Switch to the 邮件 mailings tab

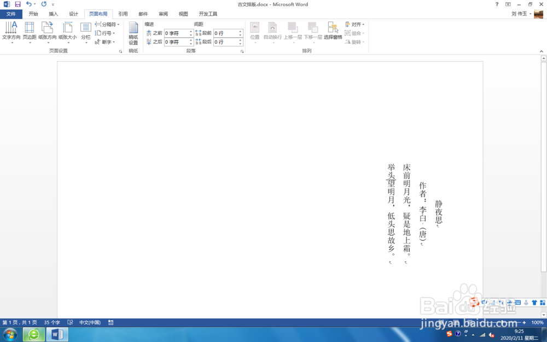pos(143,14)
